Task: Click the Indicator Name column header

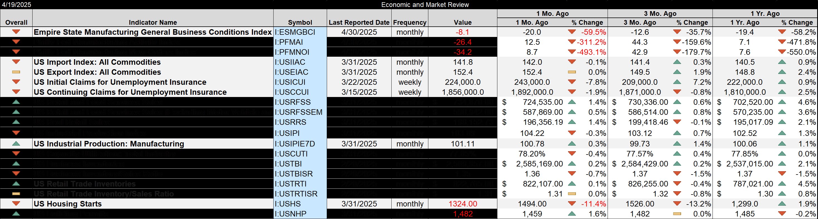Action: (x=153, y=22)
